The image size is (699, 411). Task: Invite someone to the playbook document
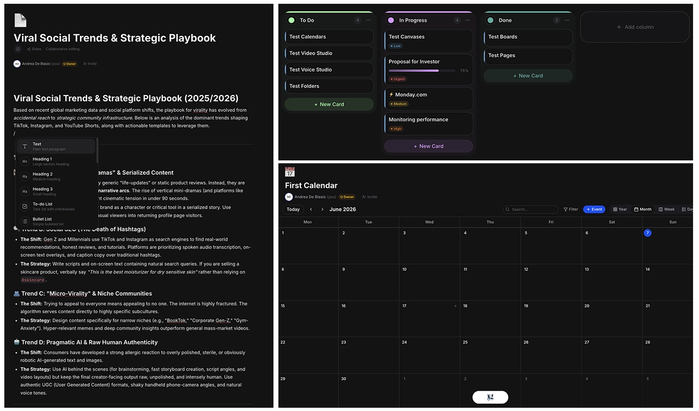coord(90,63)
